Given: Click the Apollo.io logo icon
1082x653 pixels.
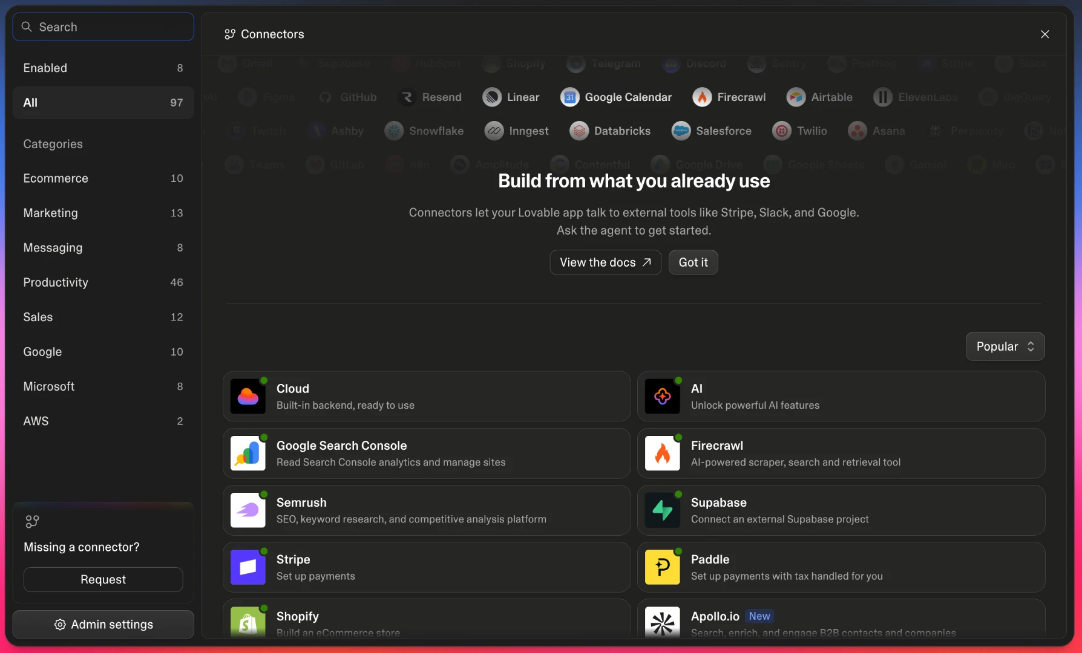Looking at the screenshot, I should 662,622.
